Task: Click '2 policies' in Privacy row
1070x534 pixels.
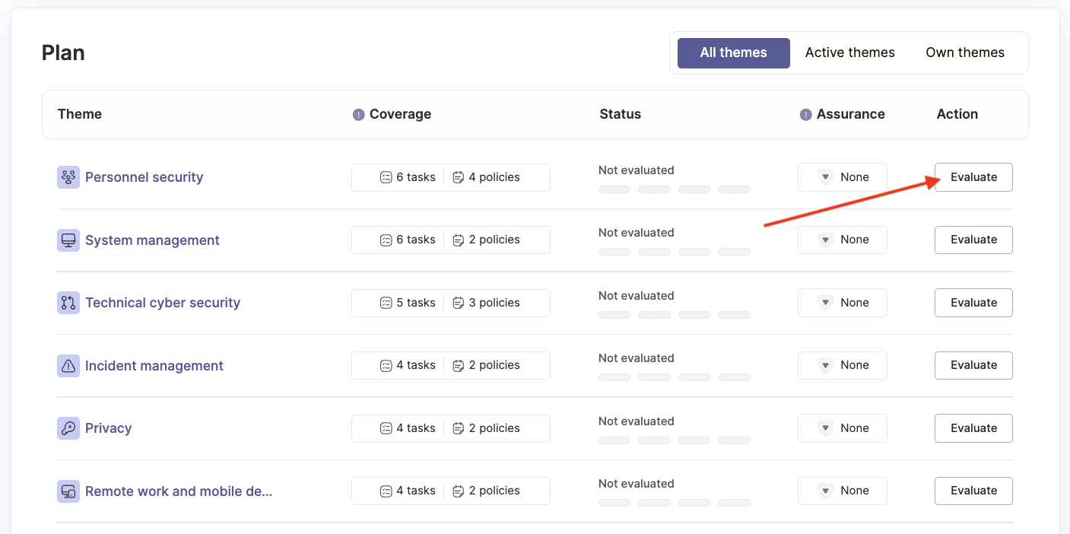Action: [494, 428]
